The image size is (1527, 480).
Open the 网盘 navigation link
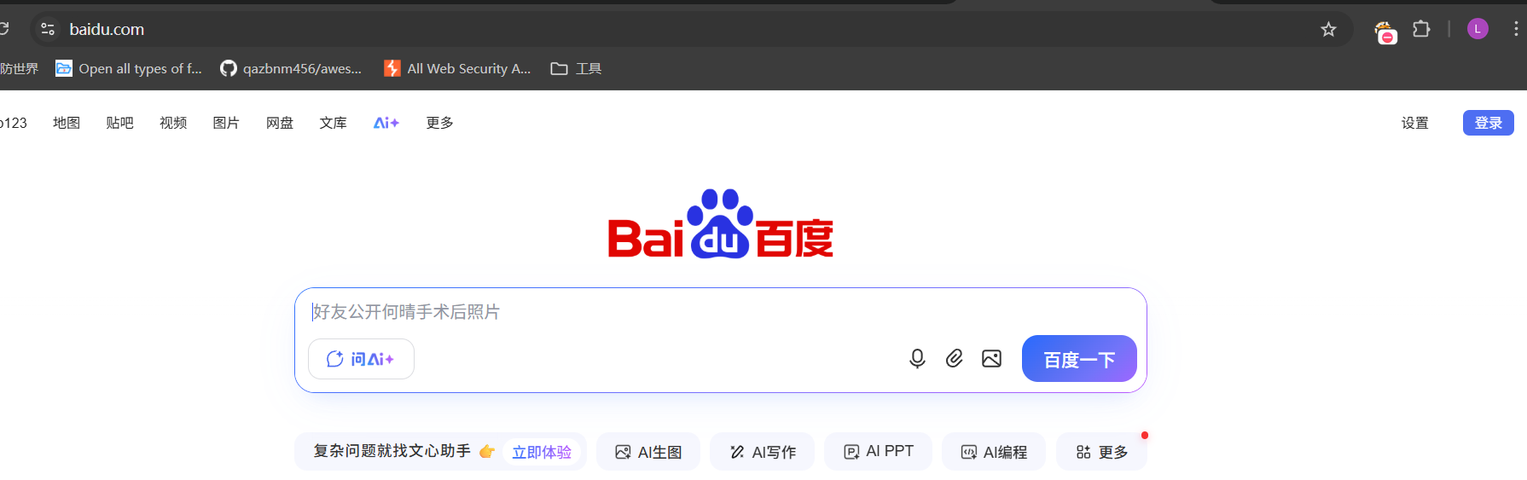tap(280, 123)
